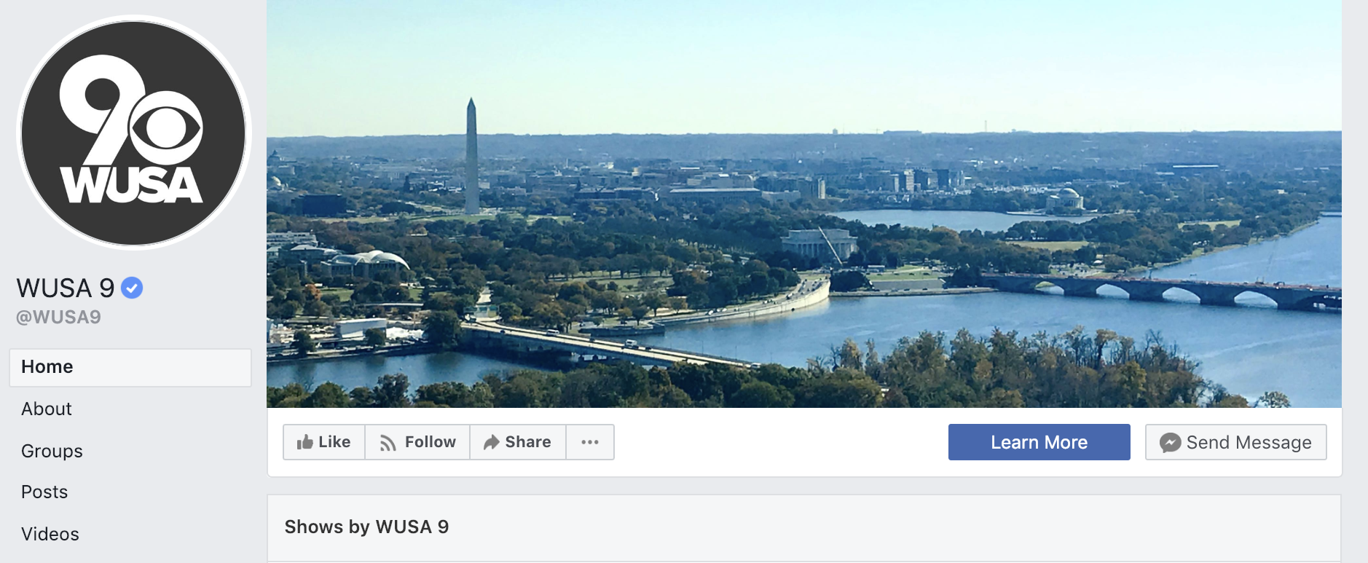Screen dimensions: 1368x563
Task: Select the Home tab in sidebar
Action: tap(130, 367)
